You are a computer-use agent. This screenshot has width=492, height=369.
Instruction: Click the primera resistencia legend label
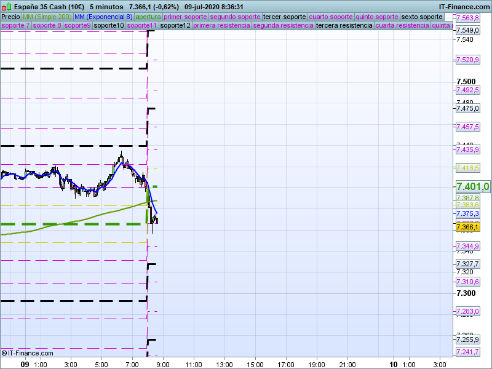point(221,26)
